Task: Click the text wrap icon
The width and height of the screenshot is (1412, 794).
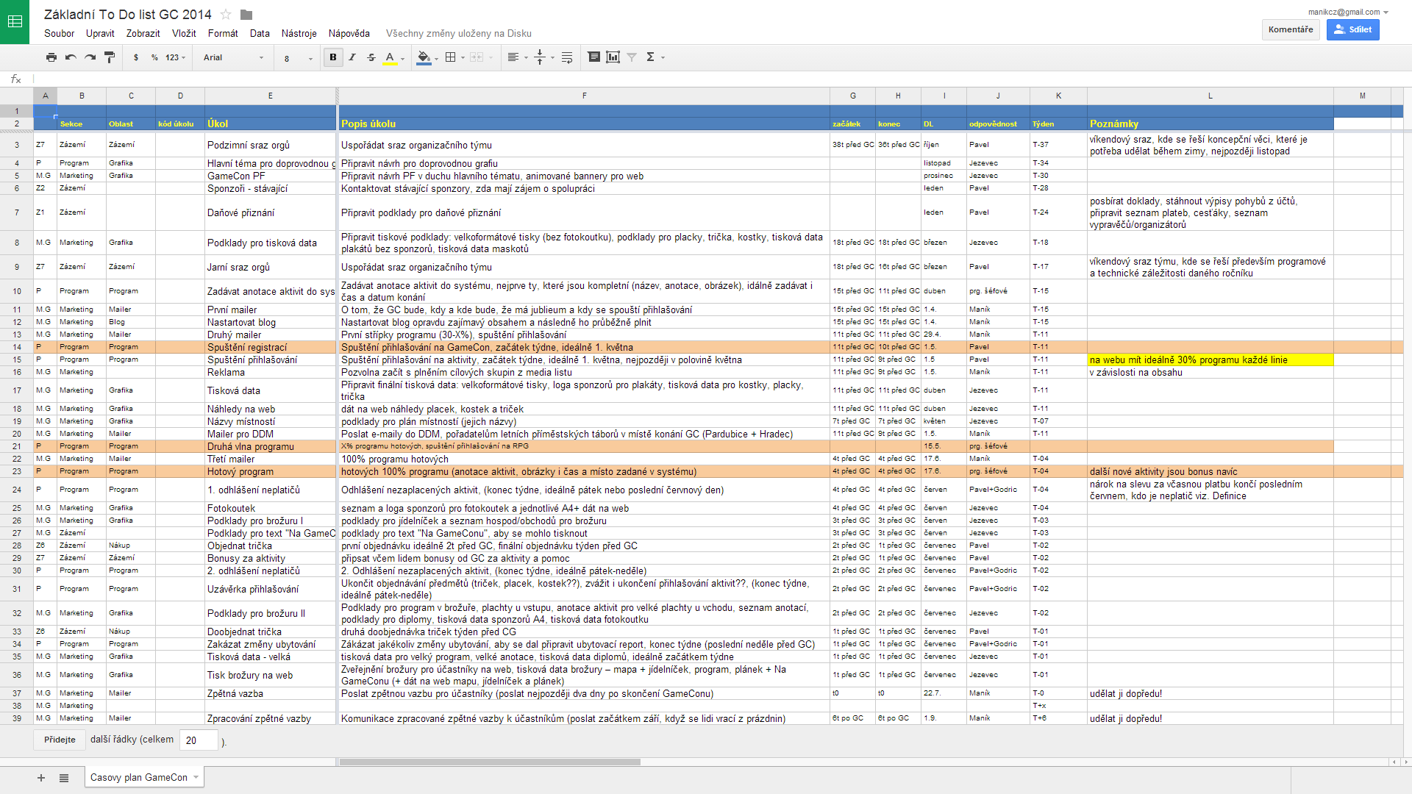Action: pos(567,57)
